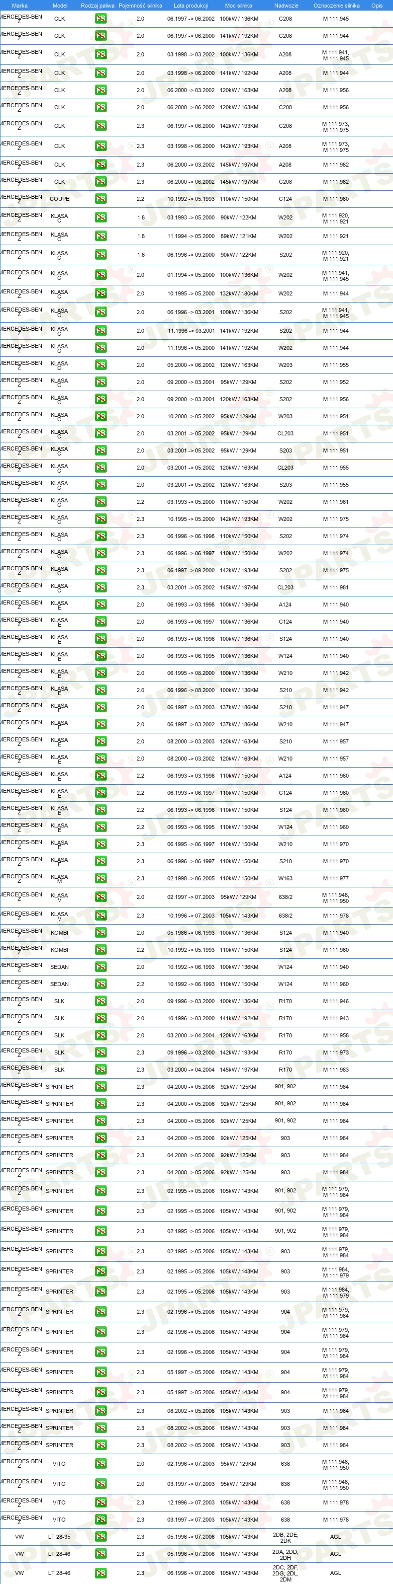Click the Opis column header
393x1584 pixels.
[376, 6]
